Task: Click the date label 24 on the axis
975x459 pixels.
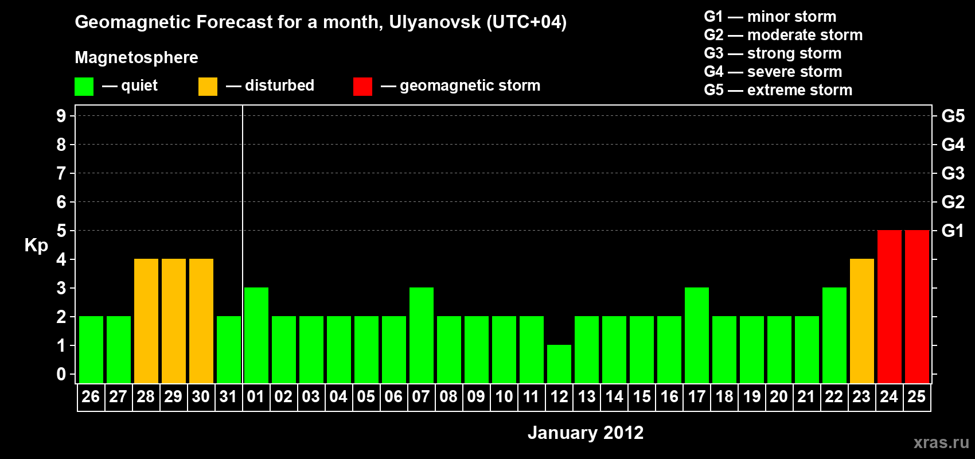Action: tap(889, 397)
